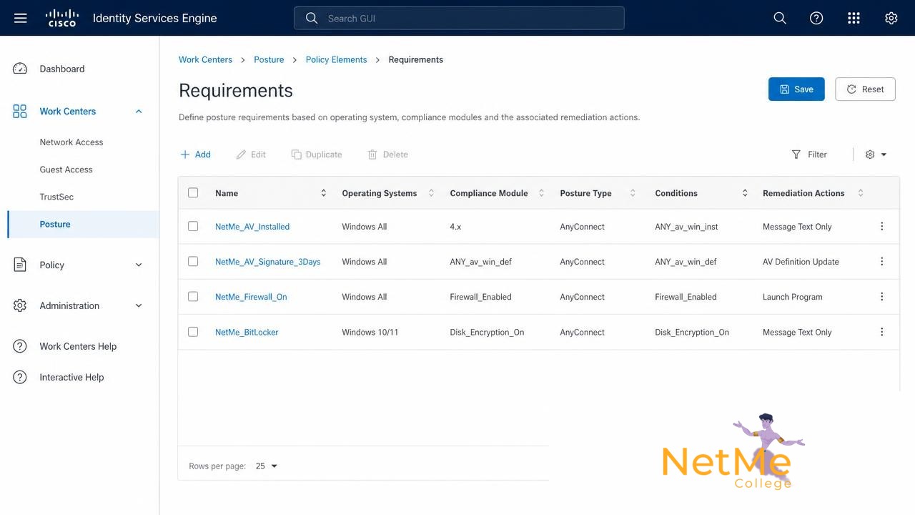Check the NetMe_AV_Signature_3Days row checkbox
The height and width of the screenshot is (515, 915).
193,261
